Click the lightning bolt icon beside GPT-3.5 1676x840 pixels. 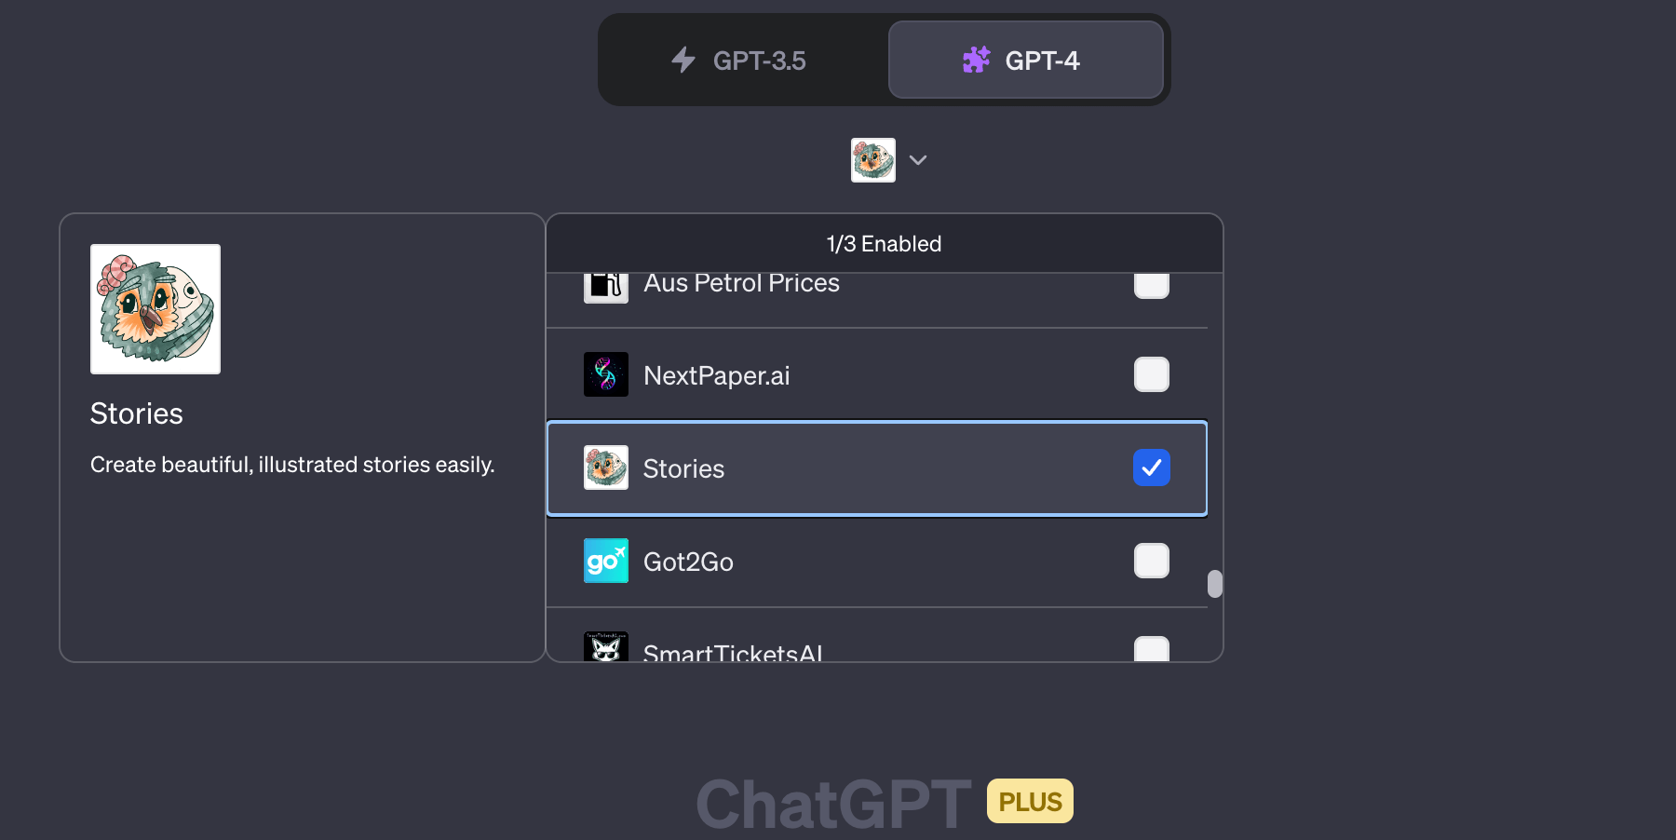683,60
